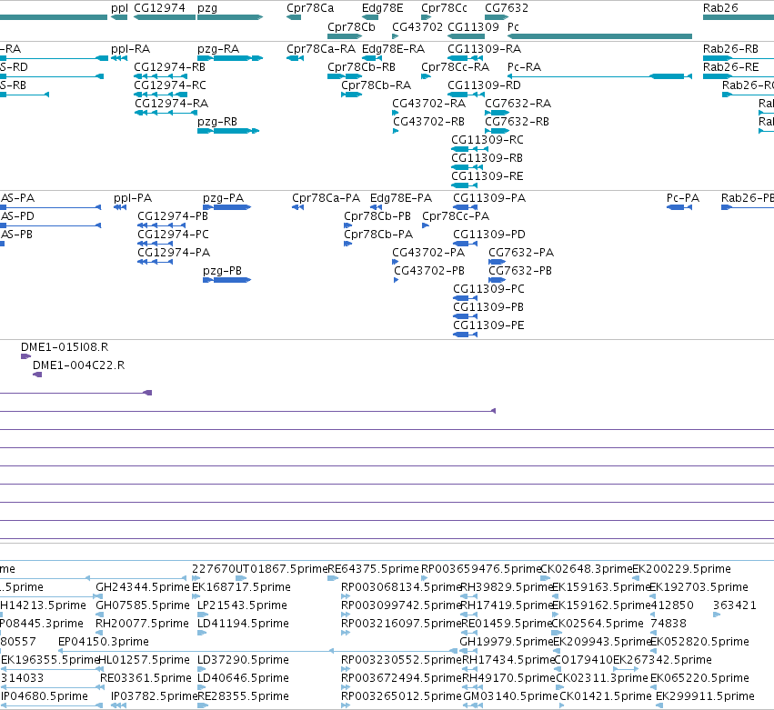
Task: Select the DME1-004C22.R feature label
Action: 78,365
